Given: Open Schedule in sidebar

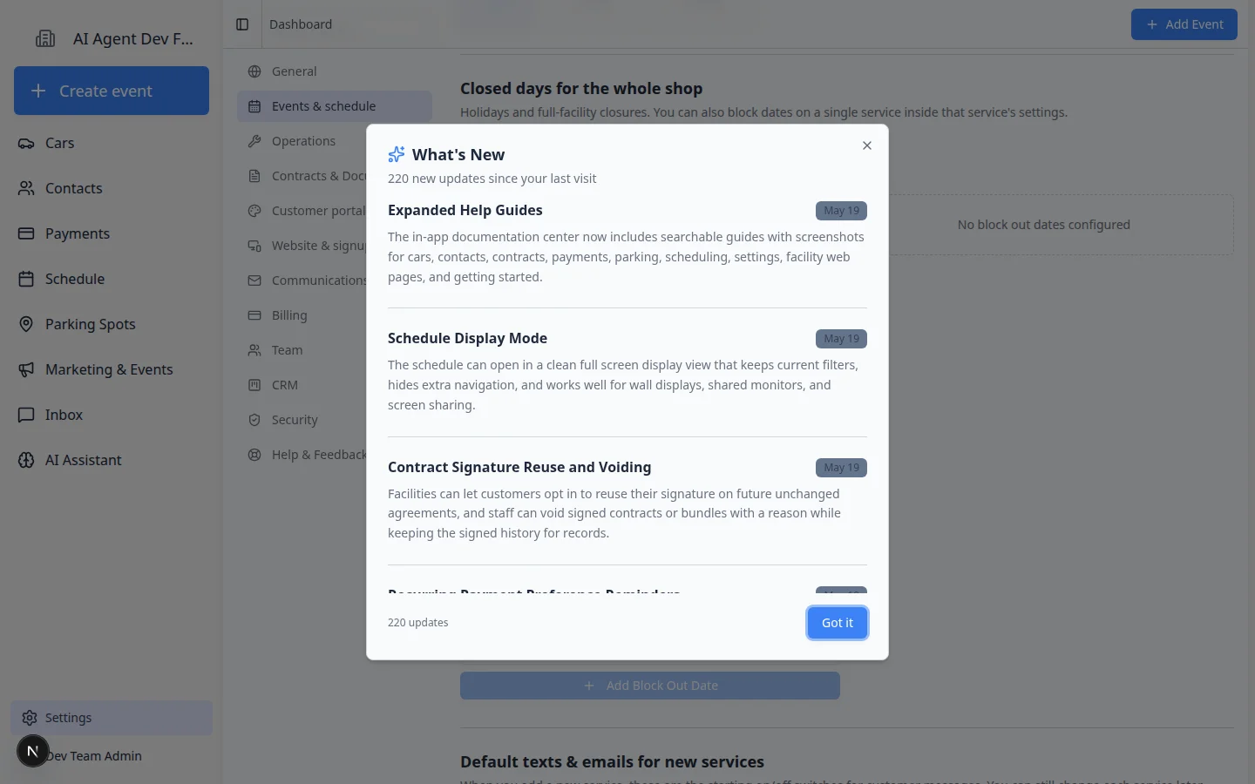Looking at the screenshot, I should click(112, 279).
